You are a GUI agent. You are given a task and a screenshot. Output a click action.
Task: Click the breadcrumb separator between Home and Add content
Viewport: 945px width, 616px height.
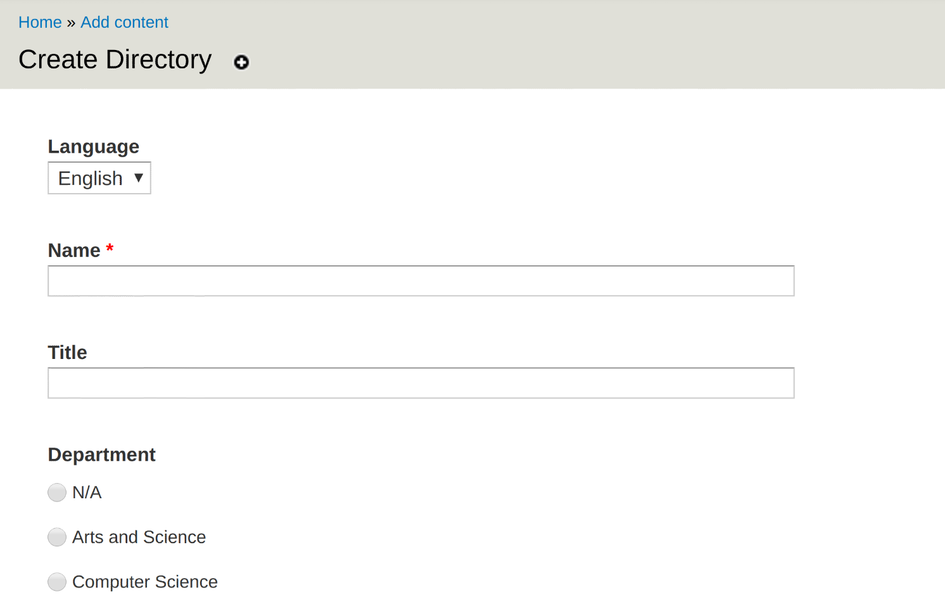[71, 23]
